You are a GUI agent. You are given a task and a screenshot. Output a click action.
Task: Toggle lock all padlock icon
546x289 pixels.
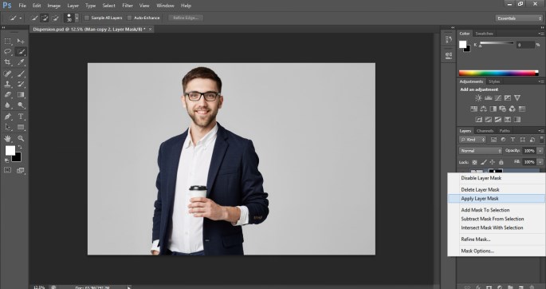point(501,162)
